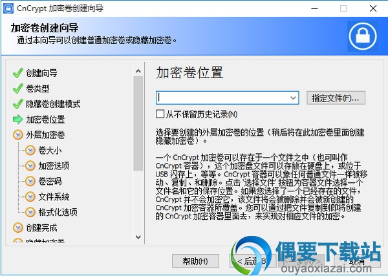Click the step list scroll-up arrow

point(138,72)
